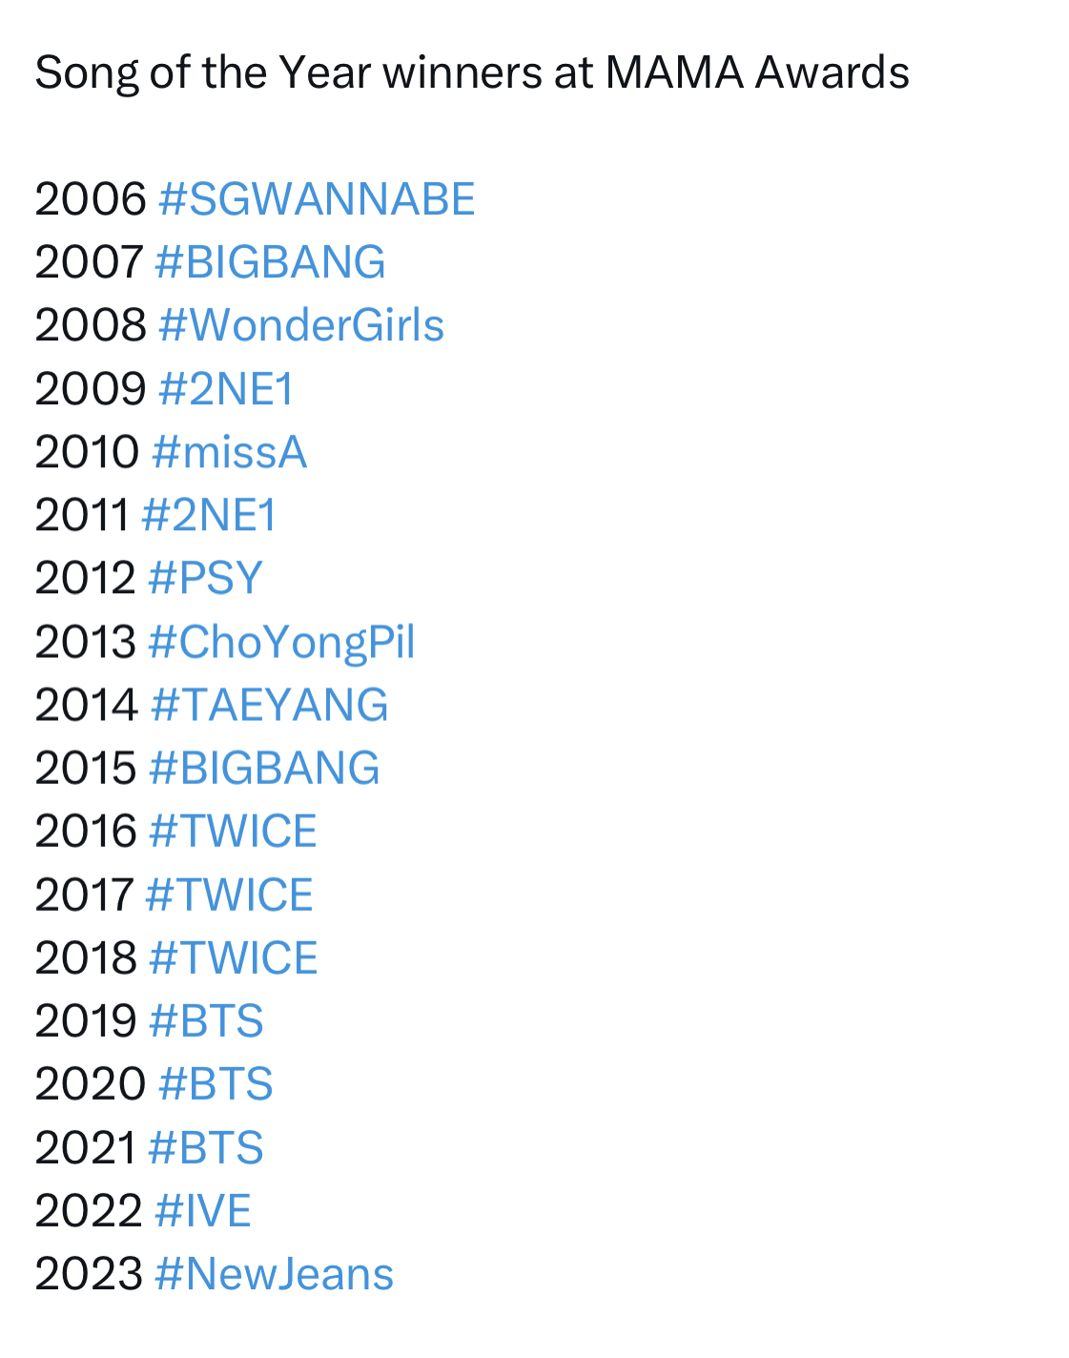The height and width of the screenshot is (1358, 1069).
Task: Open the #BTS hashtag beside 2019
Action: coord(206,1020)
